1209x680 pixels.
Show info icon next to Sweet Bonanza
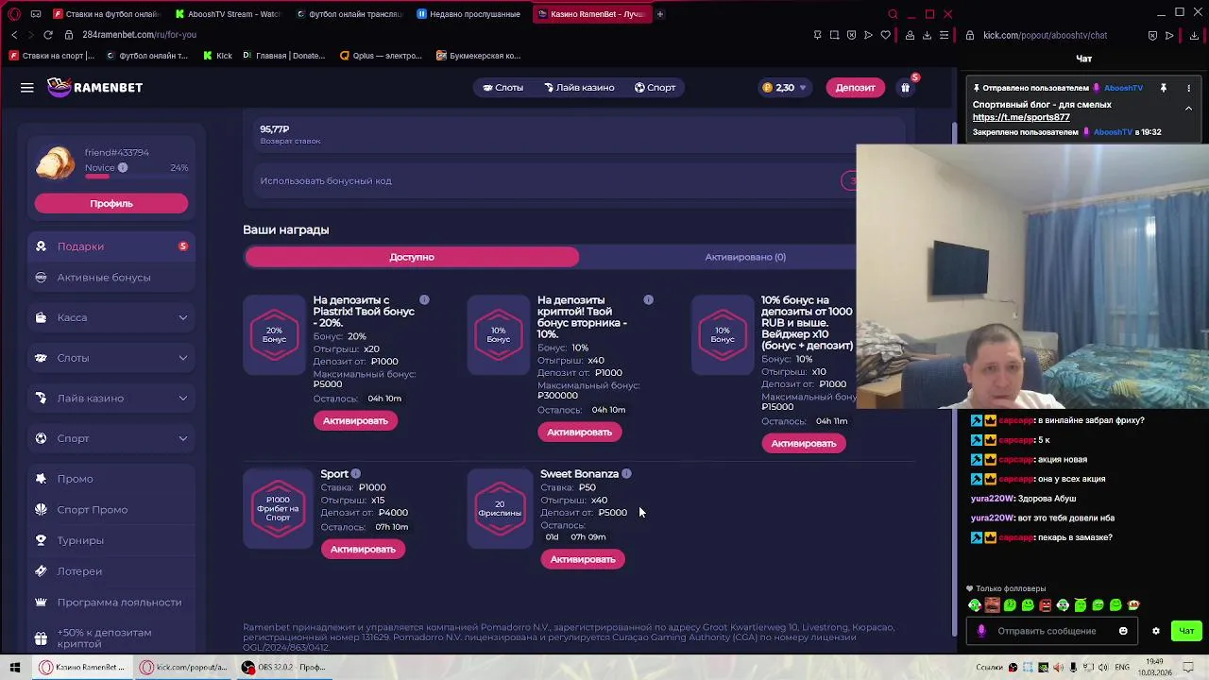(626, 474)
